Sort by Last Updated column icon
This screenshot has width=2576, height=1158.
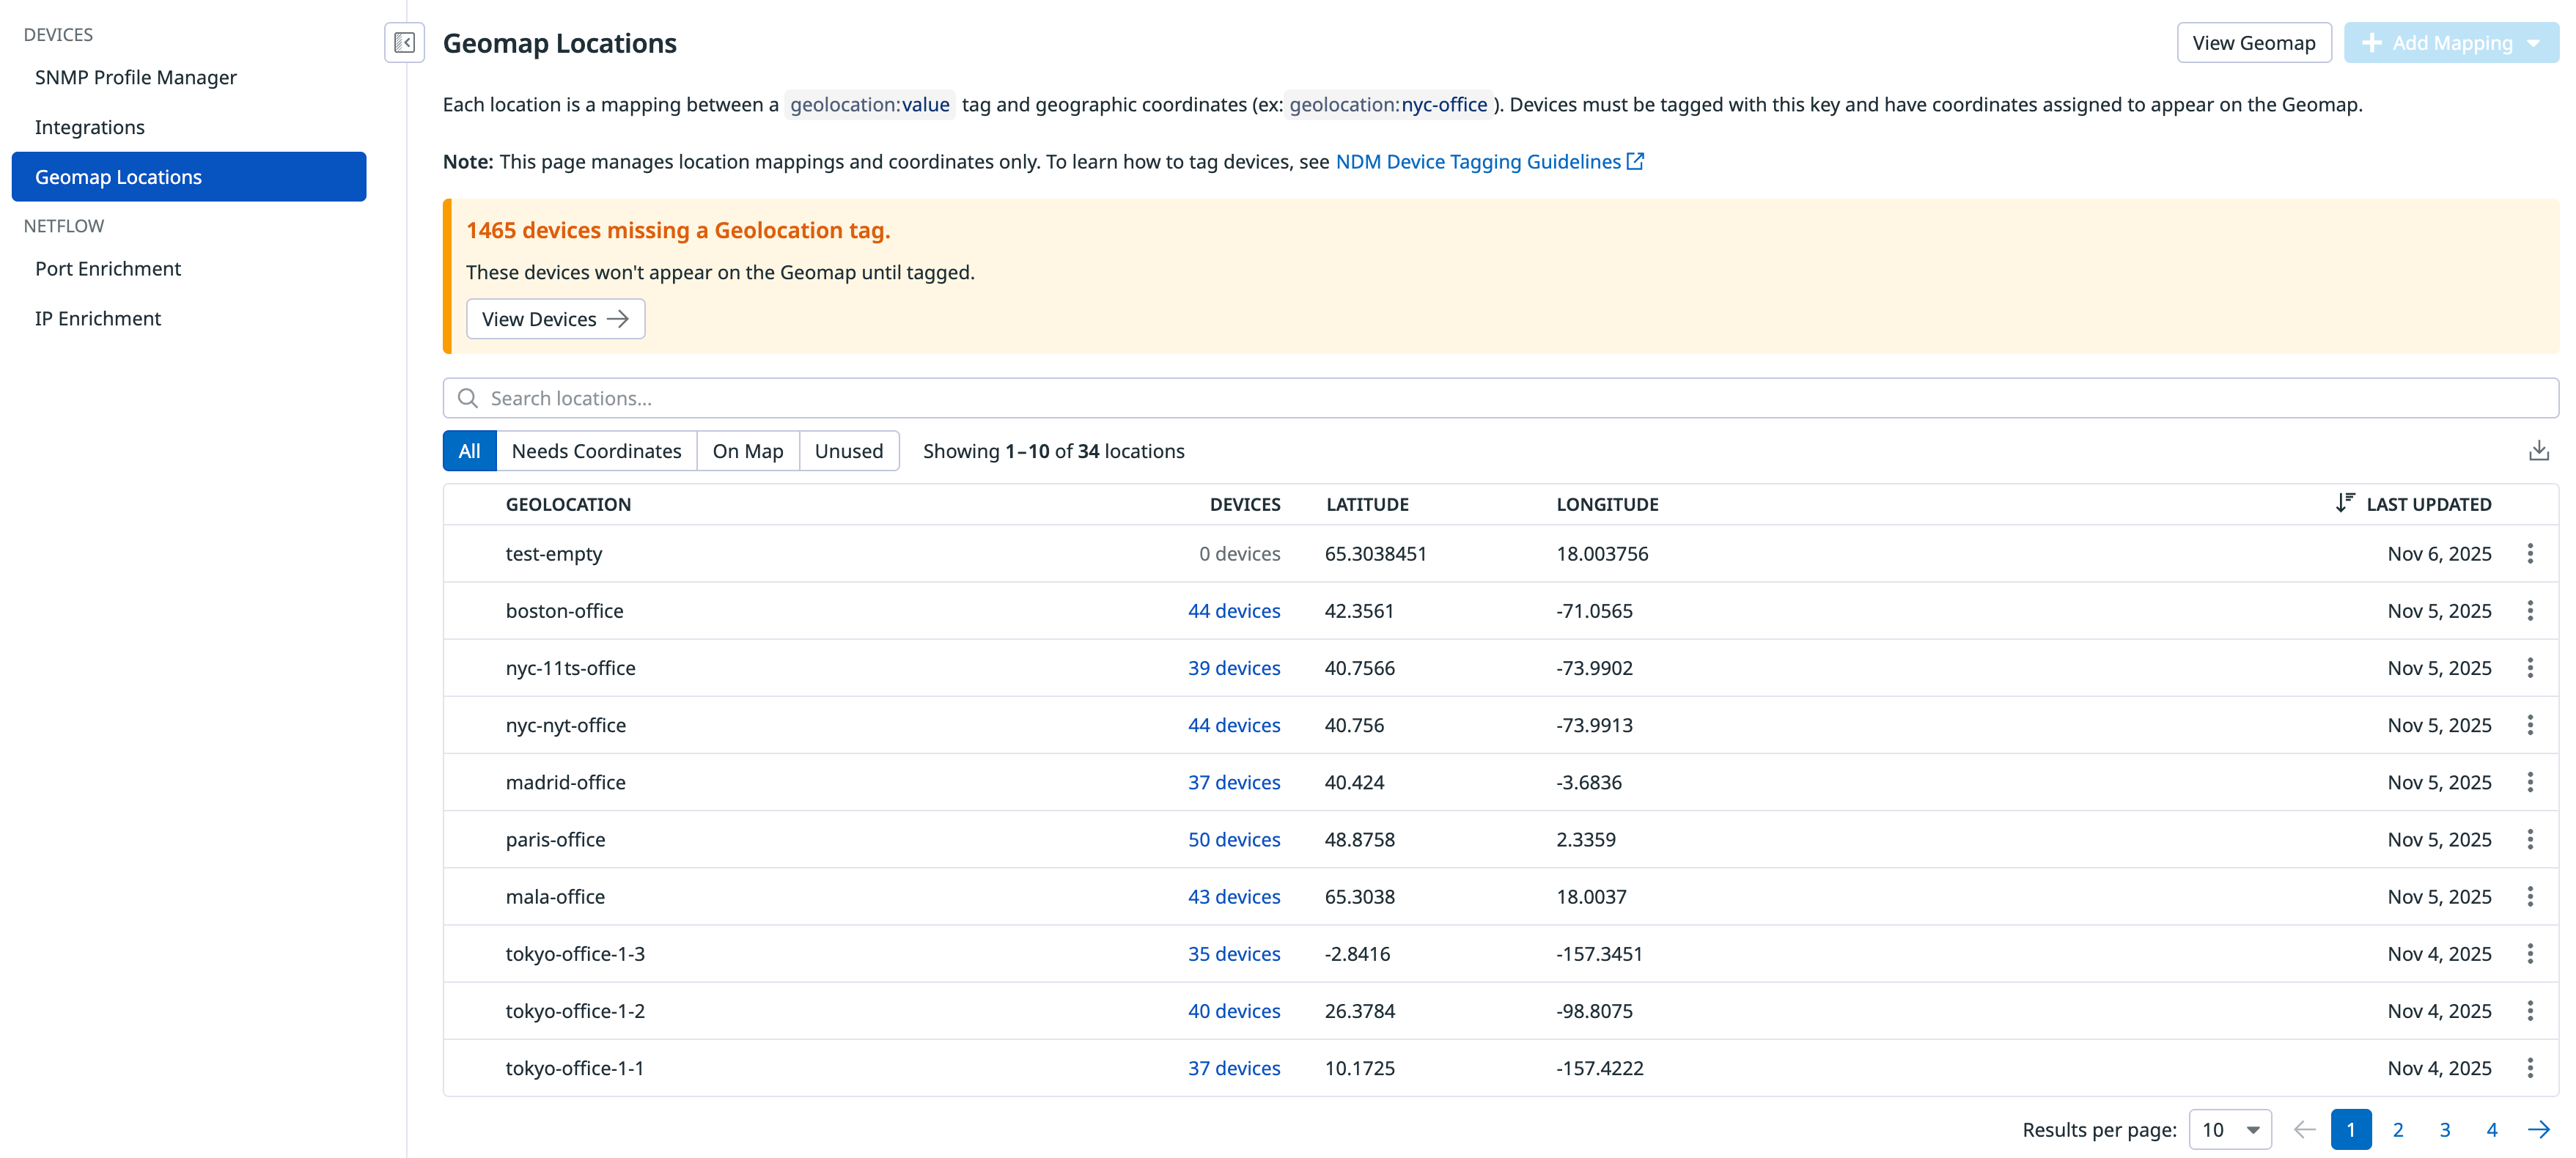point(2344,503)
